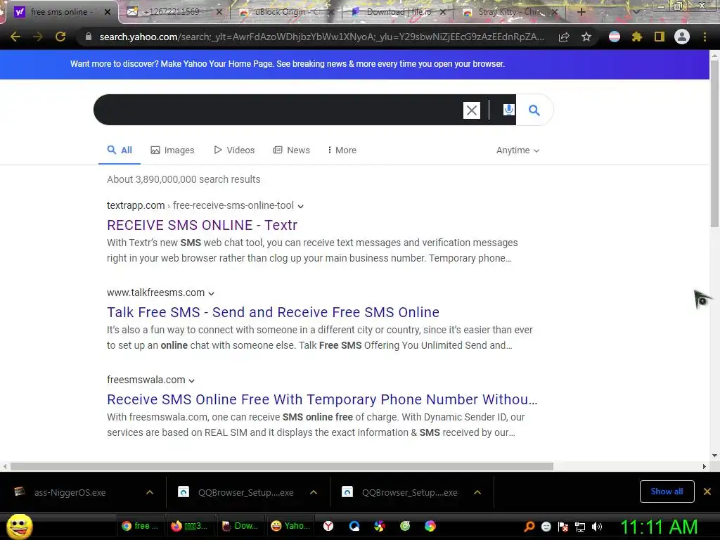Open the More search categories menu

point(342,150)
